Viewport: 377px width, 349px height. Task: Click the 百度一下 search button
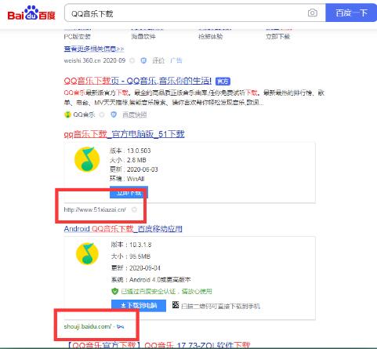(x=351, y=13)
